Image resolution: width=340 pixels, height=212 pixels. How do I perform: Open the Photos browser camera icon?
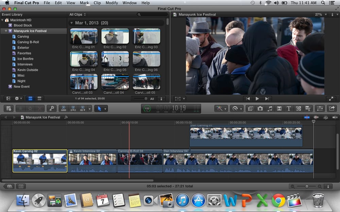point(260,109)
